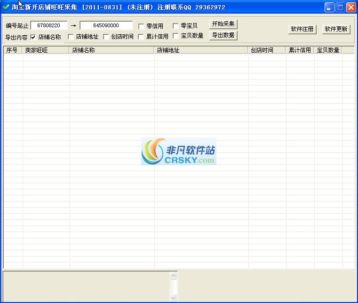Tick the 宝贝数量 export checkbox
The height and width of the screenshot is (303, 358).
[175, 36]
